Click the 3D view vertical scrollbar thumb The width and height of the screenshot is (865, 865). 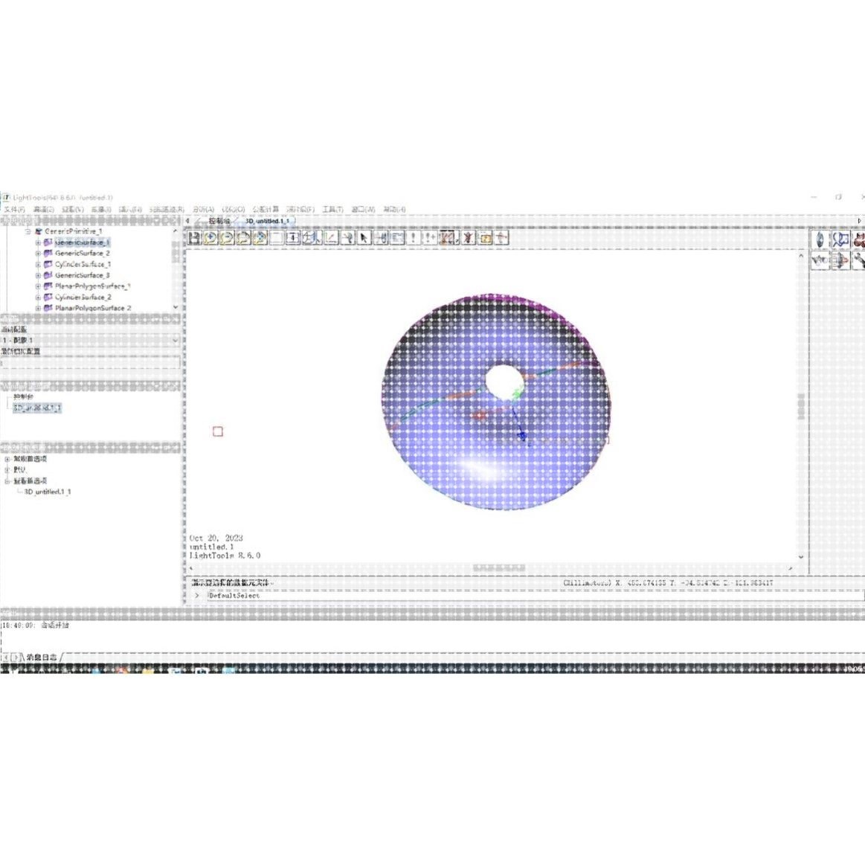pos(801,407)
